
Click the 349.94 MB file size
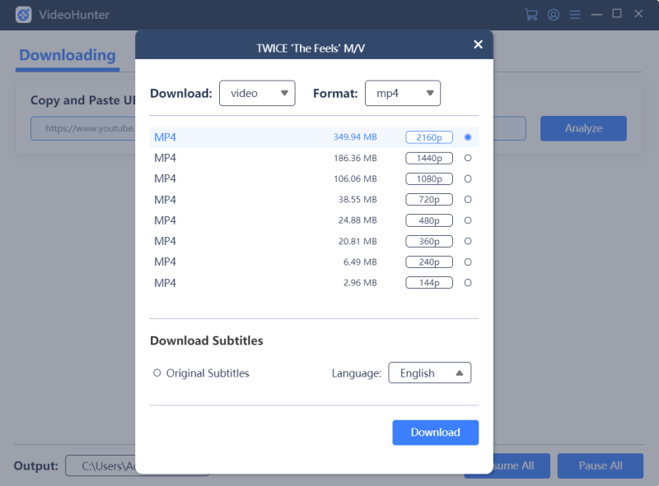coord(355,137)
